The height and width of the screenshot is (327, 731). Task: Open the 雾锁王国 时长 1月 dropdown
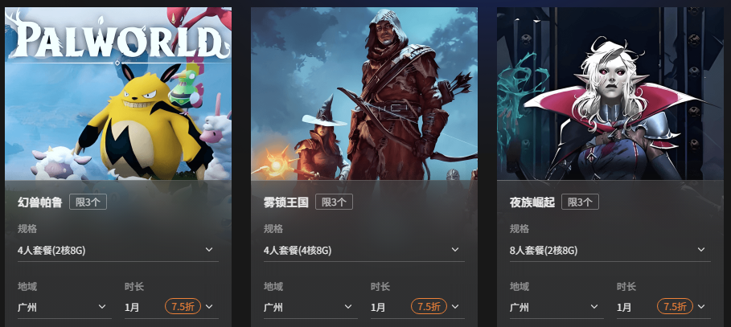click(417, 308)
